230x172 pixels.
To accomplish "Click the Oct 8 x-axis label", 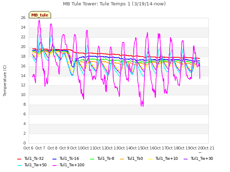I will tap(52, 148).
